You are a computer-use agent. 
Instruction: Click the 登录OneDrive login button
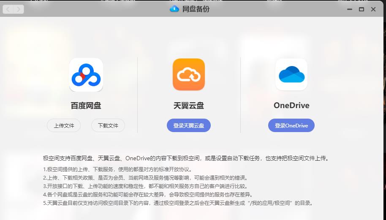(x=291, y=126)
